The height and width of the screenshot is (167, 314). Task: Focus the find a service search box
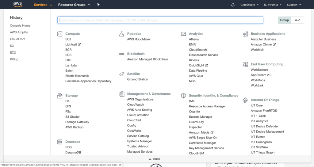[x=160, y=20]
